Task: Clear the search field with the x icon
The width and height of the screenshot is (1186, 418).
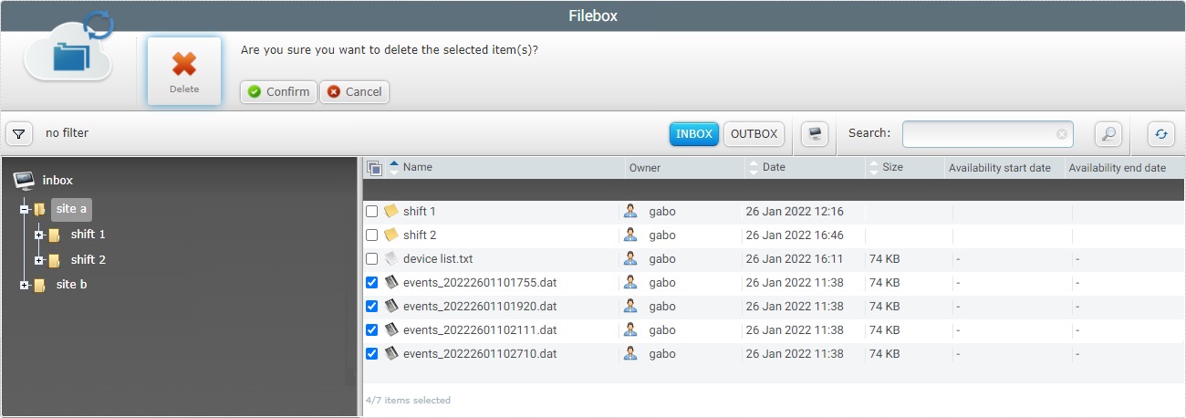Action: coord(1062,134)
